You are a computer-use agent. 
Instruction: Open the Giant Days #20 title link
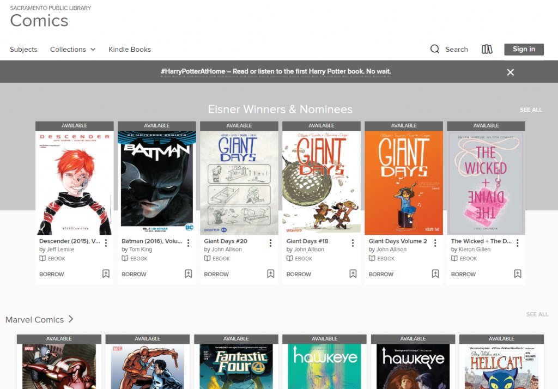click(226, 241)
